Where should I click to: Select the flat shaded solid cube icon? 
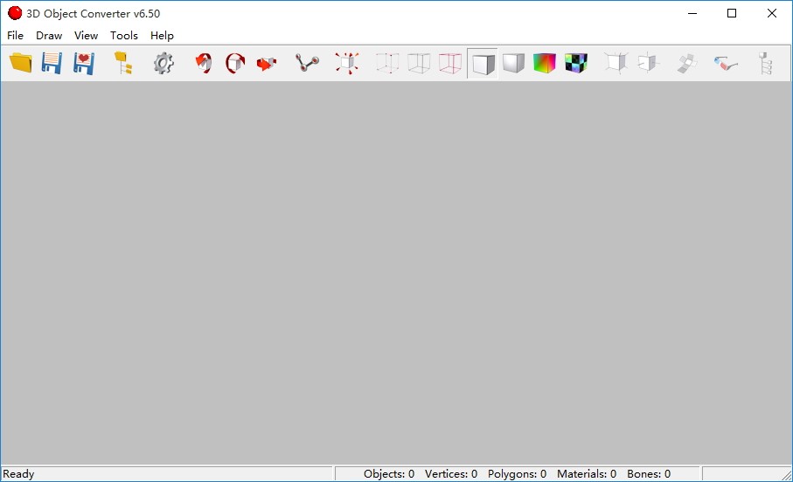point(483,64)
